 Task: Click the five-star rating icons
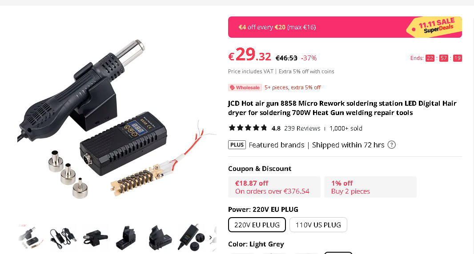(x=248, y=128)
